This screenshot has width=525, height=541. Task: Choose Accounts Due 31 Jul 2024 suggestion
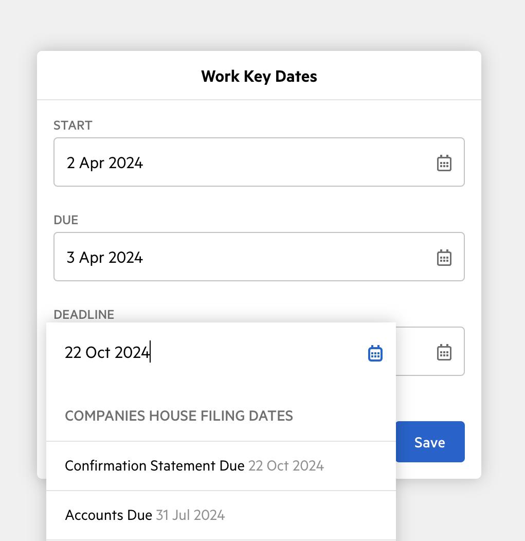coord(144,515)
